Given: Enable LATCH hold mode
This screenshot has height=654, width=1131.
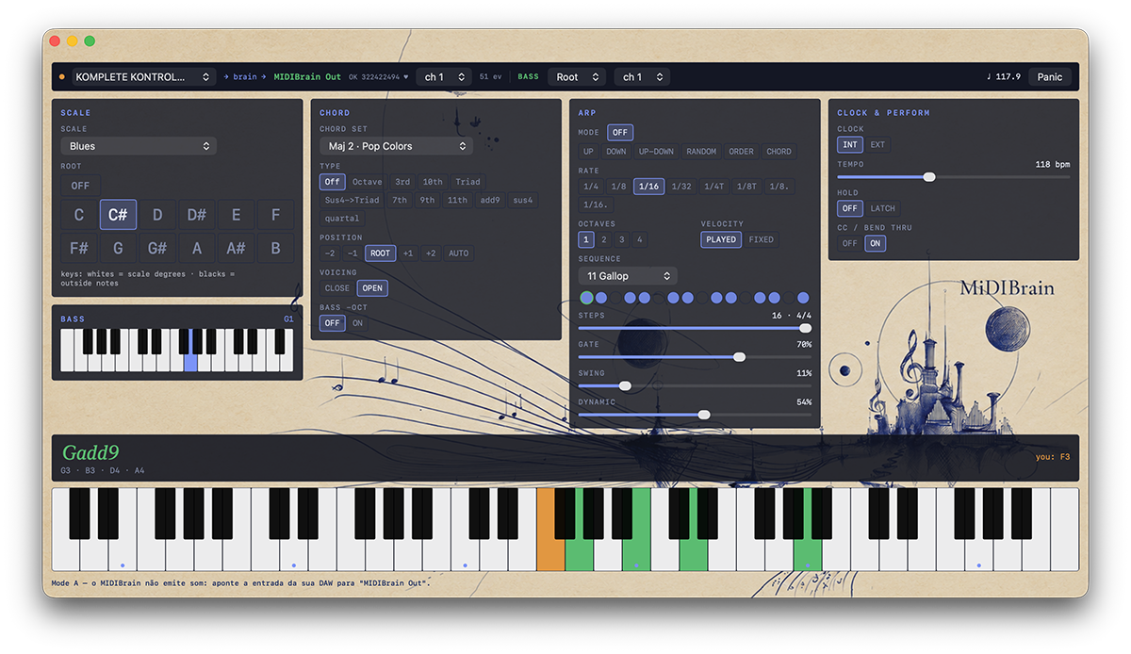Looking at the screenshot, I should [x=883, y=208].
